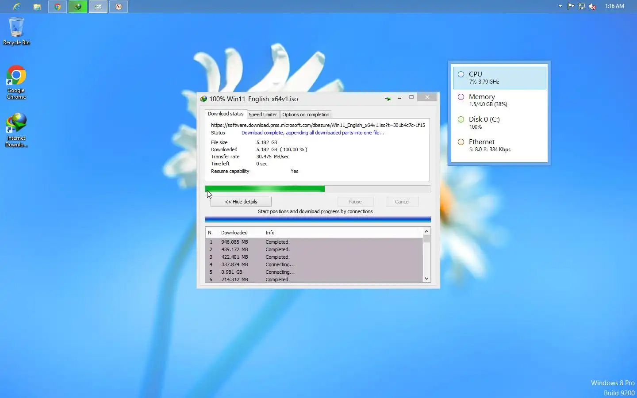Close the IDM download window
Screen dimensions: 637x398
pyautogui.click(x=427, y=97)
